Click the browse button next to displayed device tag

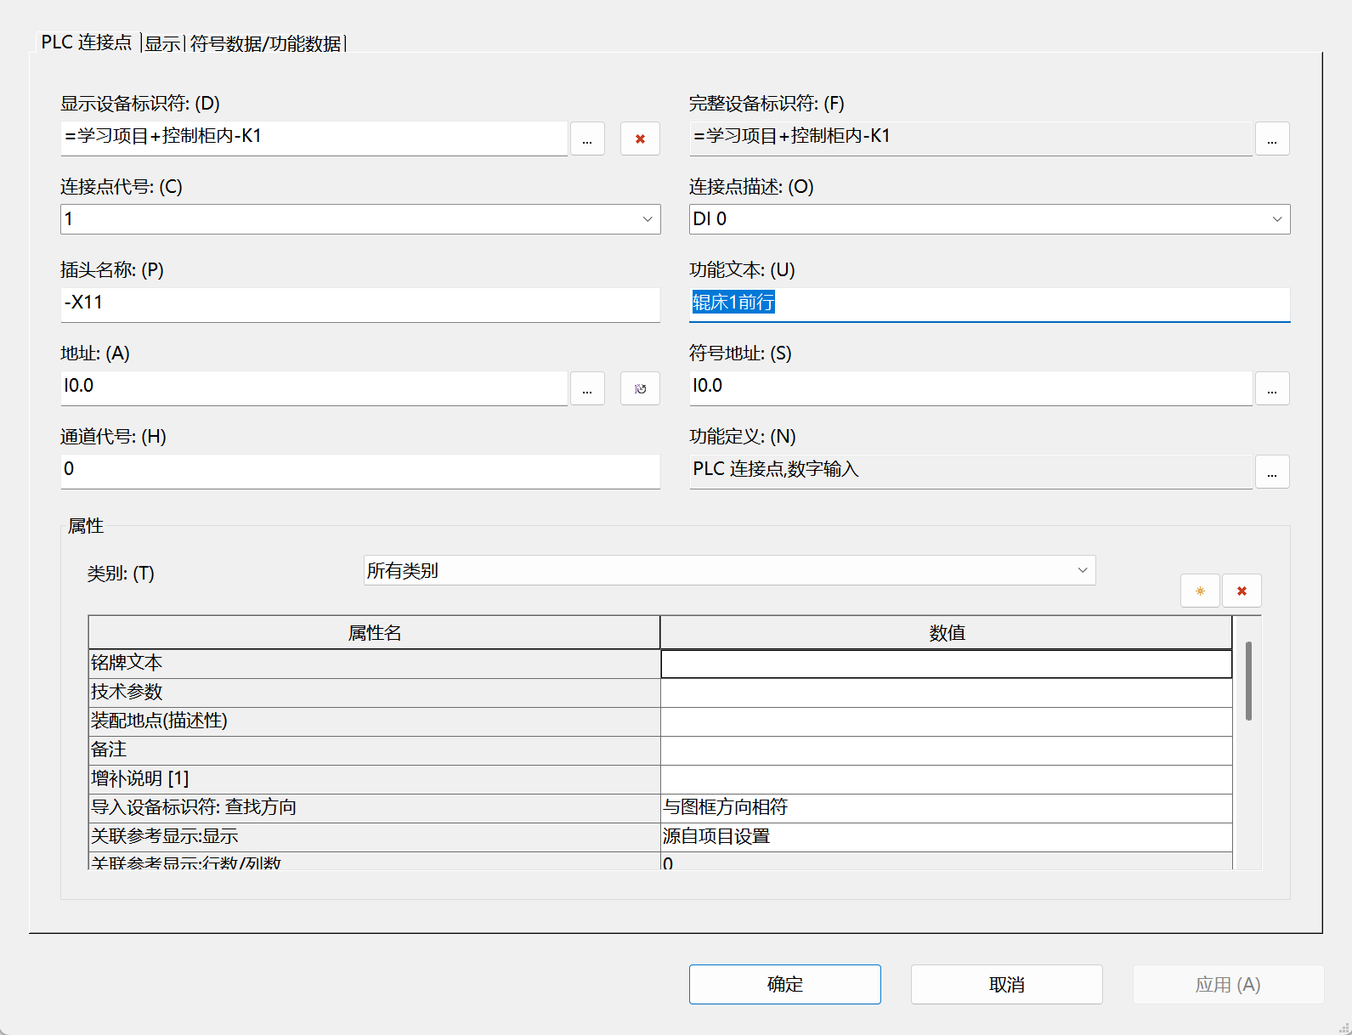tap(587, 139)
